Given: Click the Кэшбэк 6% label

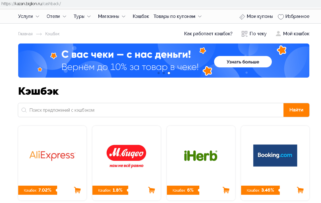Looking at the screenshot, I should tap(183, 190).
